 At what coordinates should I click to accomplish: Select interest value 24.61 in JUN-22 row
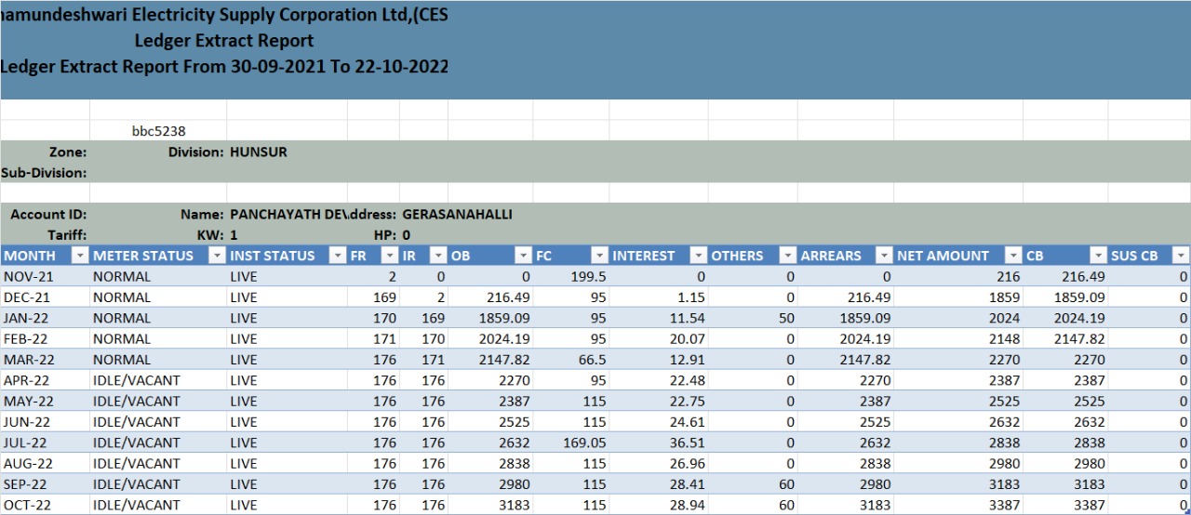[x=659, y=422]
